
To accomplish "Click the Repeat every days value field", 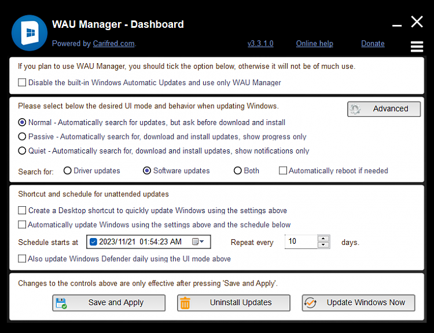I will (x=301, y=241).
